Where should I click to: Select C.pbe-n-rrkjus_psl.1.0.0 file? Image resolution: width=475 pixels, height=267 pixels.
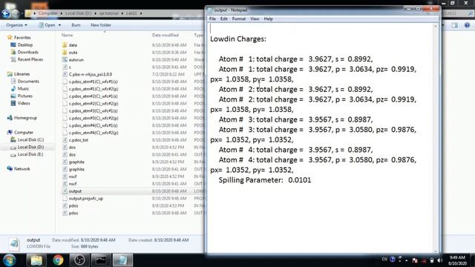click(x=91, y=74)
